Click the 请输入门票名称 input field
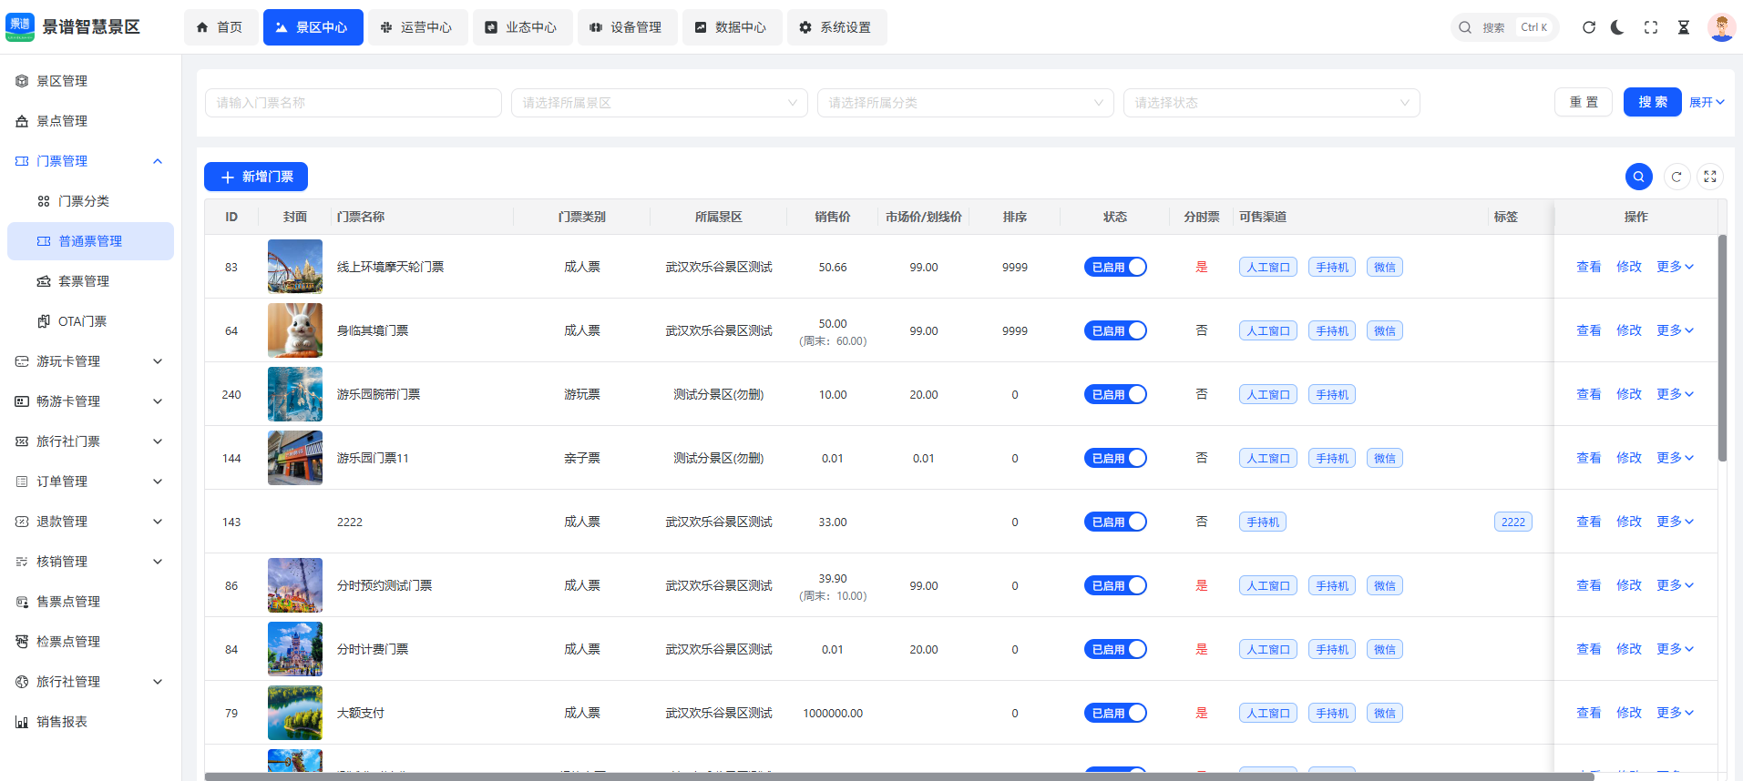1743x781 pixels. 354,103
